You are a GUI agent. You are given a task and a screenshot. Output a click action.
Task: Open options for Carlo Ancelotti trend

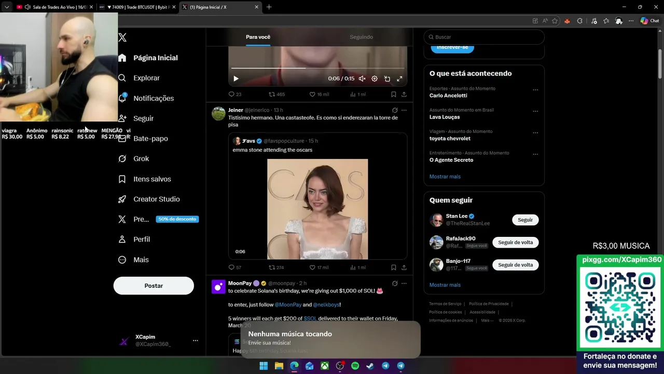(535, 90)
